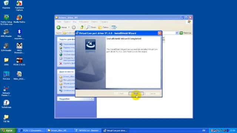Click Search button in Explorer toolbar
This screenshot has width=237, height=133.
point(91,27)
